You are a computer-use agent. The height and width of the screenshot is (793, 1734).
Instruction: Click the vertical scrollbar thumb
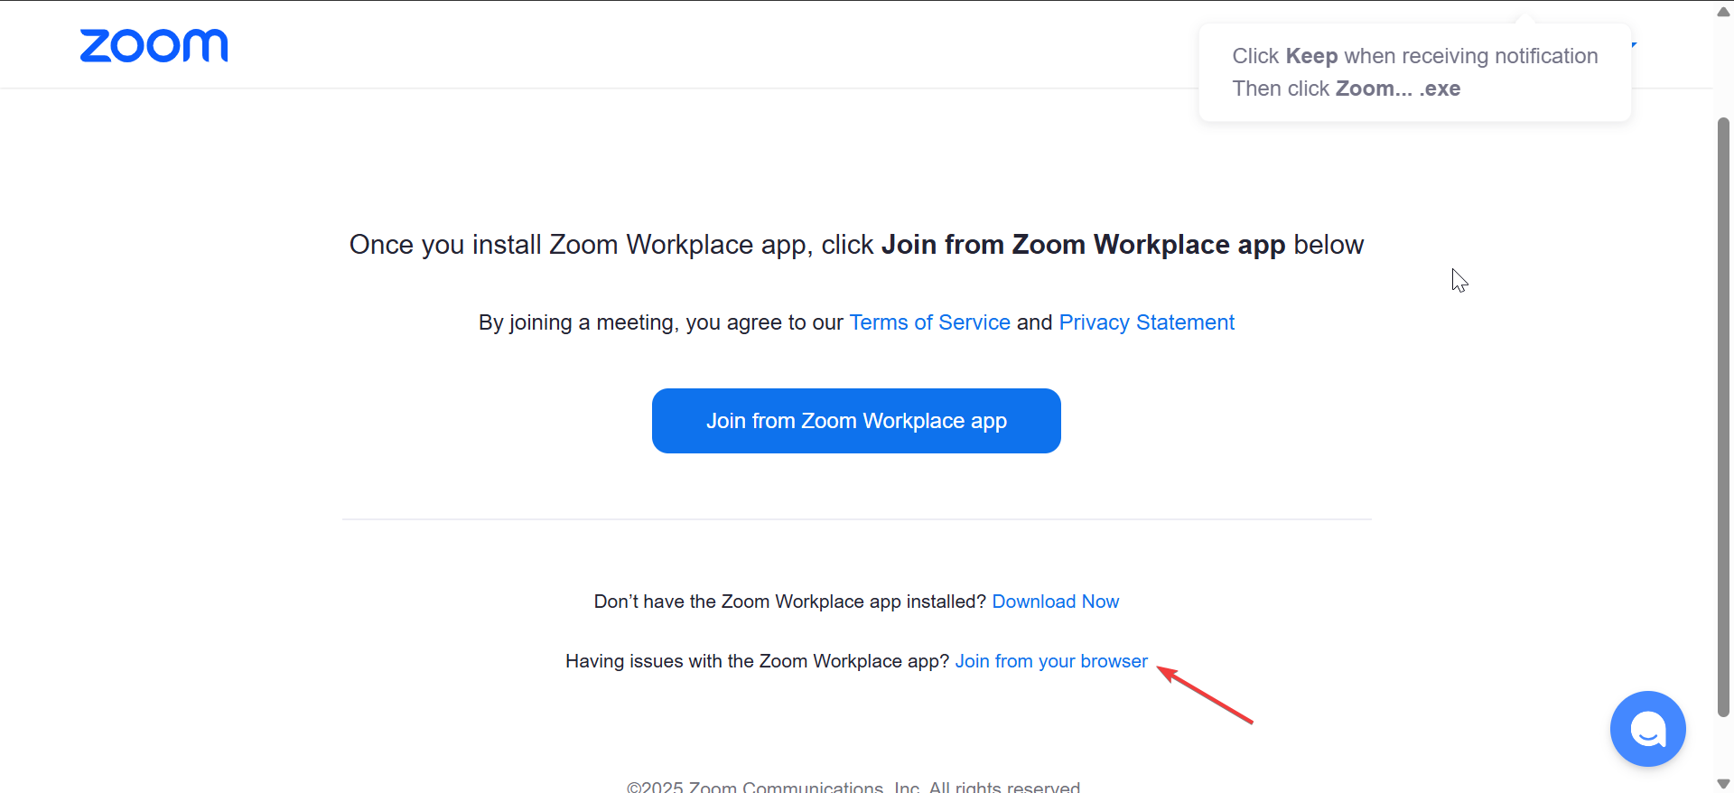click(x=1723, y=415)
